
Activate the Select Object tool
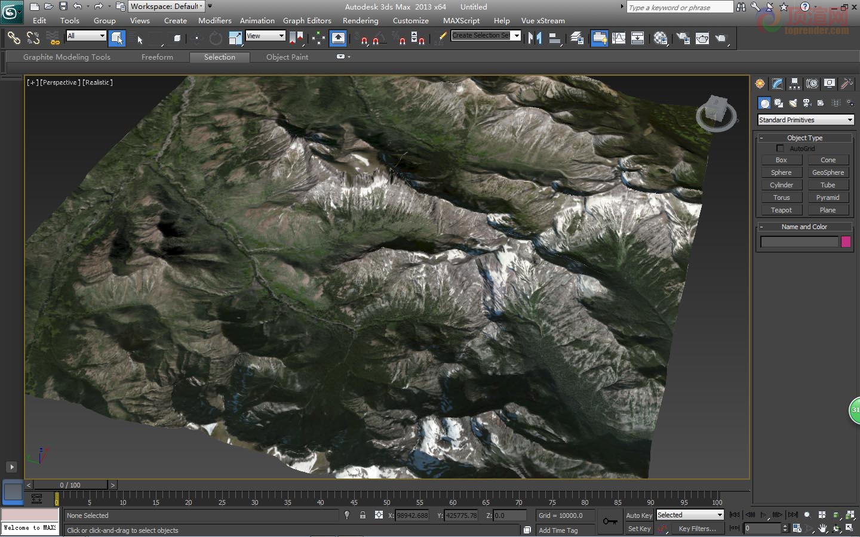point(117,38)
